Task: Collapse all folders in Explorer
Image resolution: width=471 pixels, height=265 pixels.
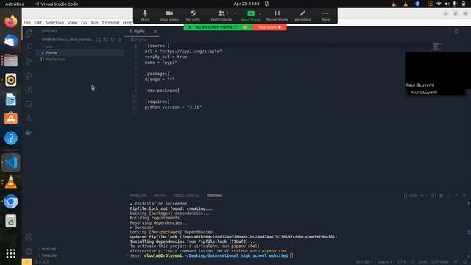Action: pos(120,40)
